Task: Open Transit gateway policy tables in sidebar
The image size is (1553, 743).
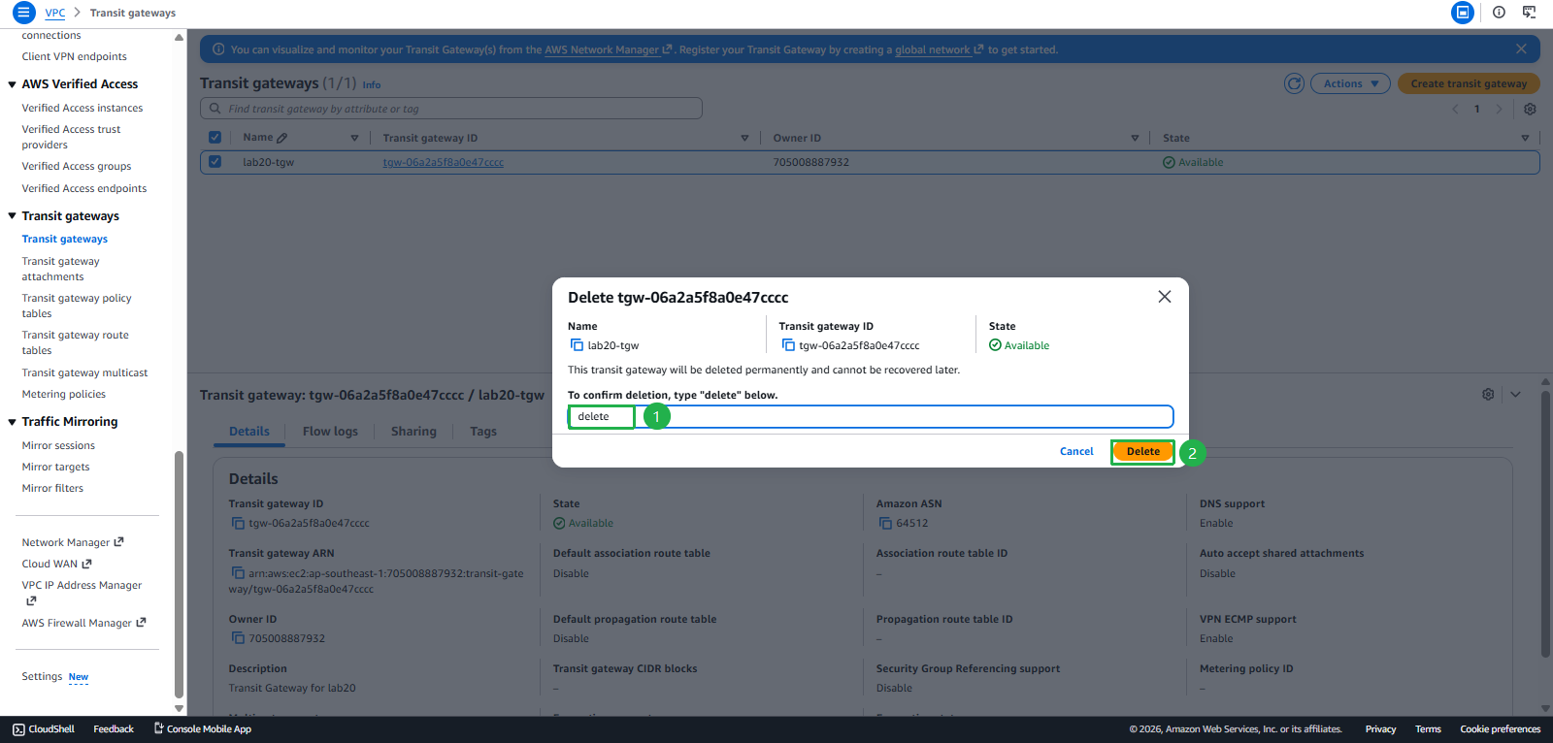Action: tap(76, 306)
